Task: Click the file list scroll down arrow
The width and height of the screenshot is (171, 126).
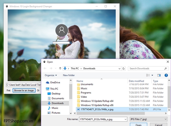Action: point(169,110)
